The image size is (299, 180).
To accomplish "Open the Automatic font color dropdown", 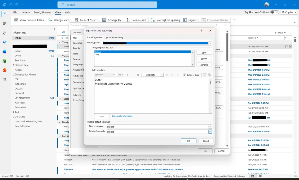I will 161,75.
